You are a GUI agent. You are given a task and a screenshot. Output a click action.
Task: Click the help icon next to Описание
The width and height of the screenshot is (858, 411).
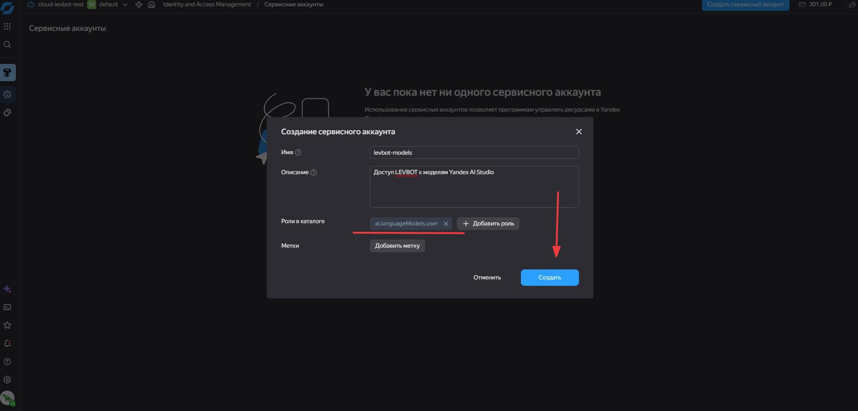(314, 172)
